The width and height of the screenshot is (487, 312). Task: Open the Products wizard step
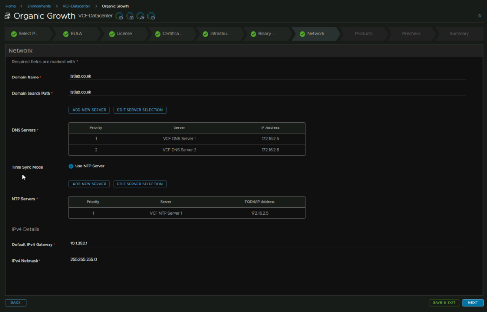coord(363,34)
